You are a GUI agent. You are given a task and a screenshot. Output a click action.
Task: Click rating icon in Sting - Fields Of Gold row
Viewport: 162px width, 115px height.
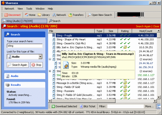point(125,87)
